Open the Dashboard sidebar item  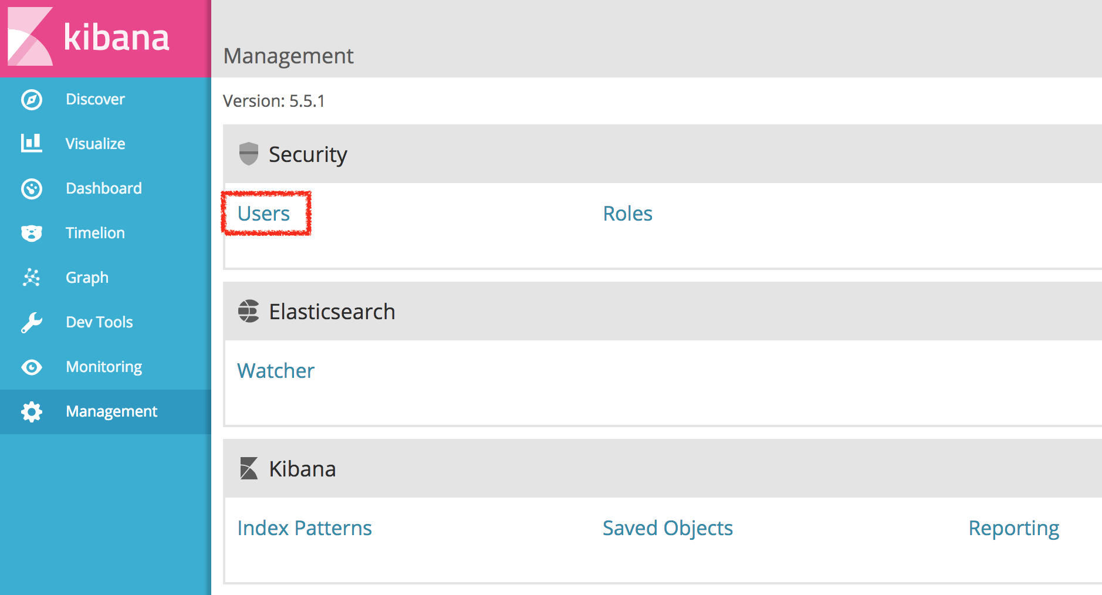[x=106, y=188]
